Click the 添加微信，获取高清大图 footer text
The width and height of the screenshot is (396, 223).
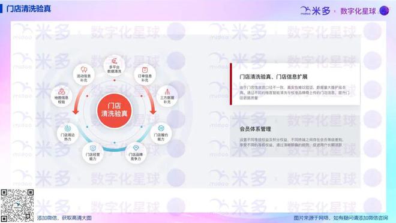coord(64,218)
